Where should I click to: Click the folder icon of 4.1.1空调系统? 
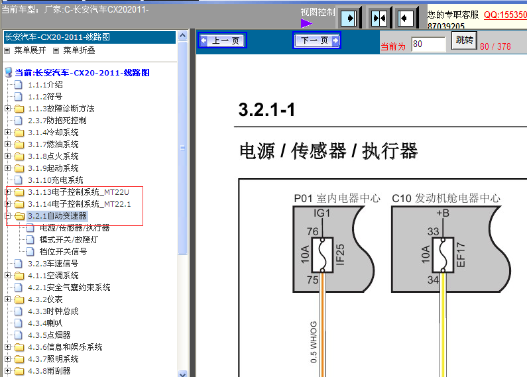(19, 276)
